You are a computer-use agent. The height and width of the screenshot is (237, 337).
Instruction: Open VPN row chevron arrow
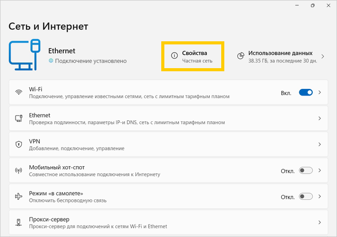coord(320,145)
